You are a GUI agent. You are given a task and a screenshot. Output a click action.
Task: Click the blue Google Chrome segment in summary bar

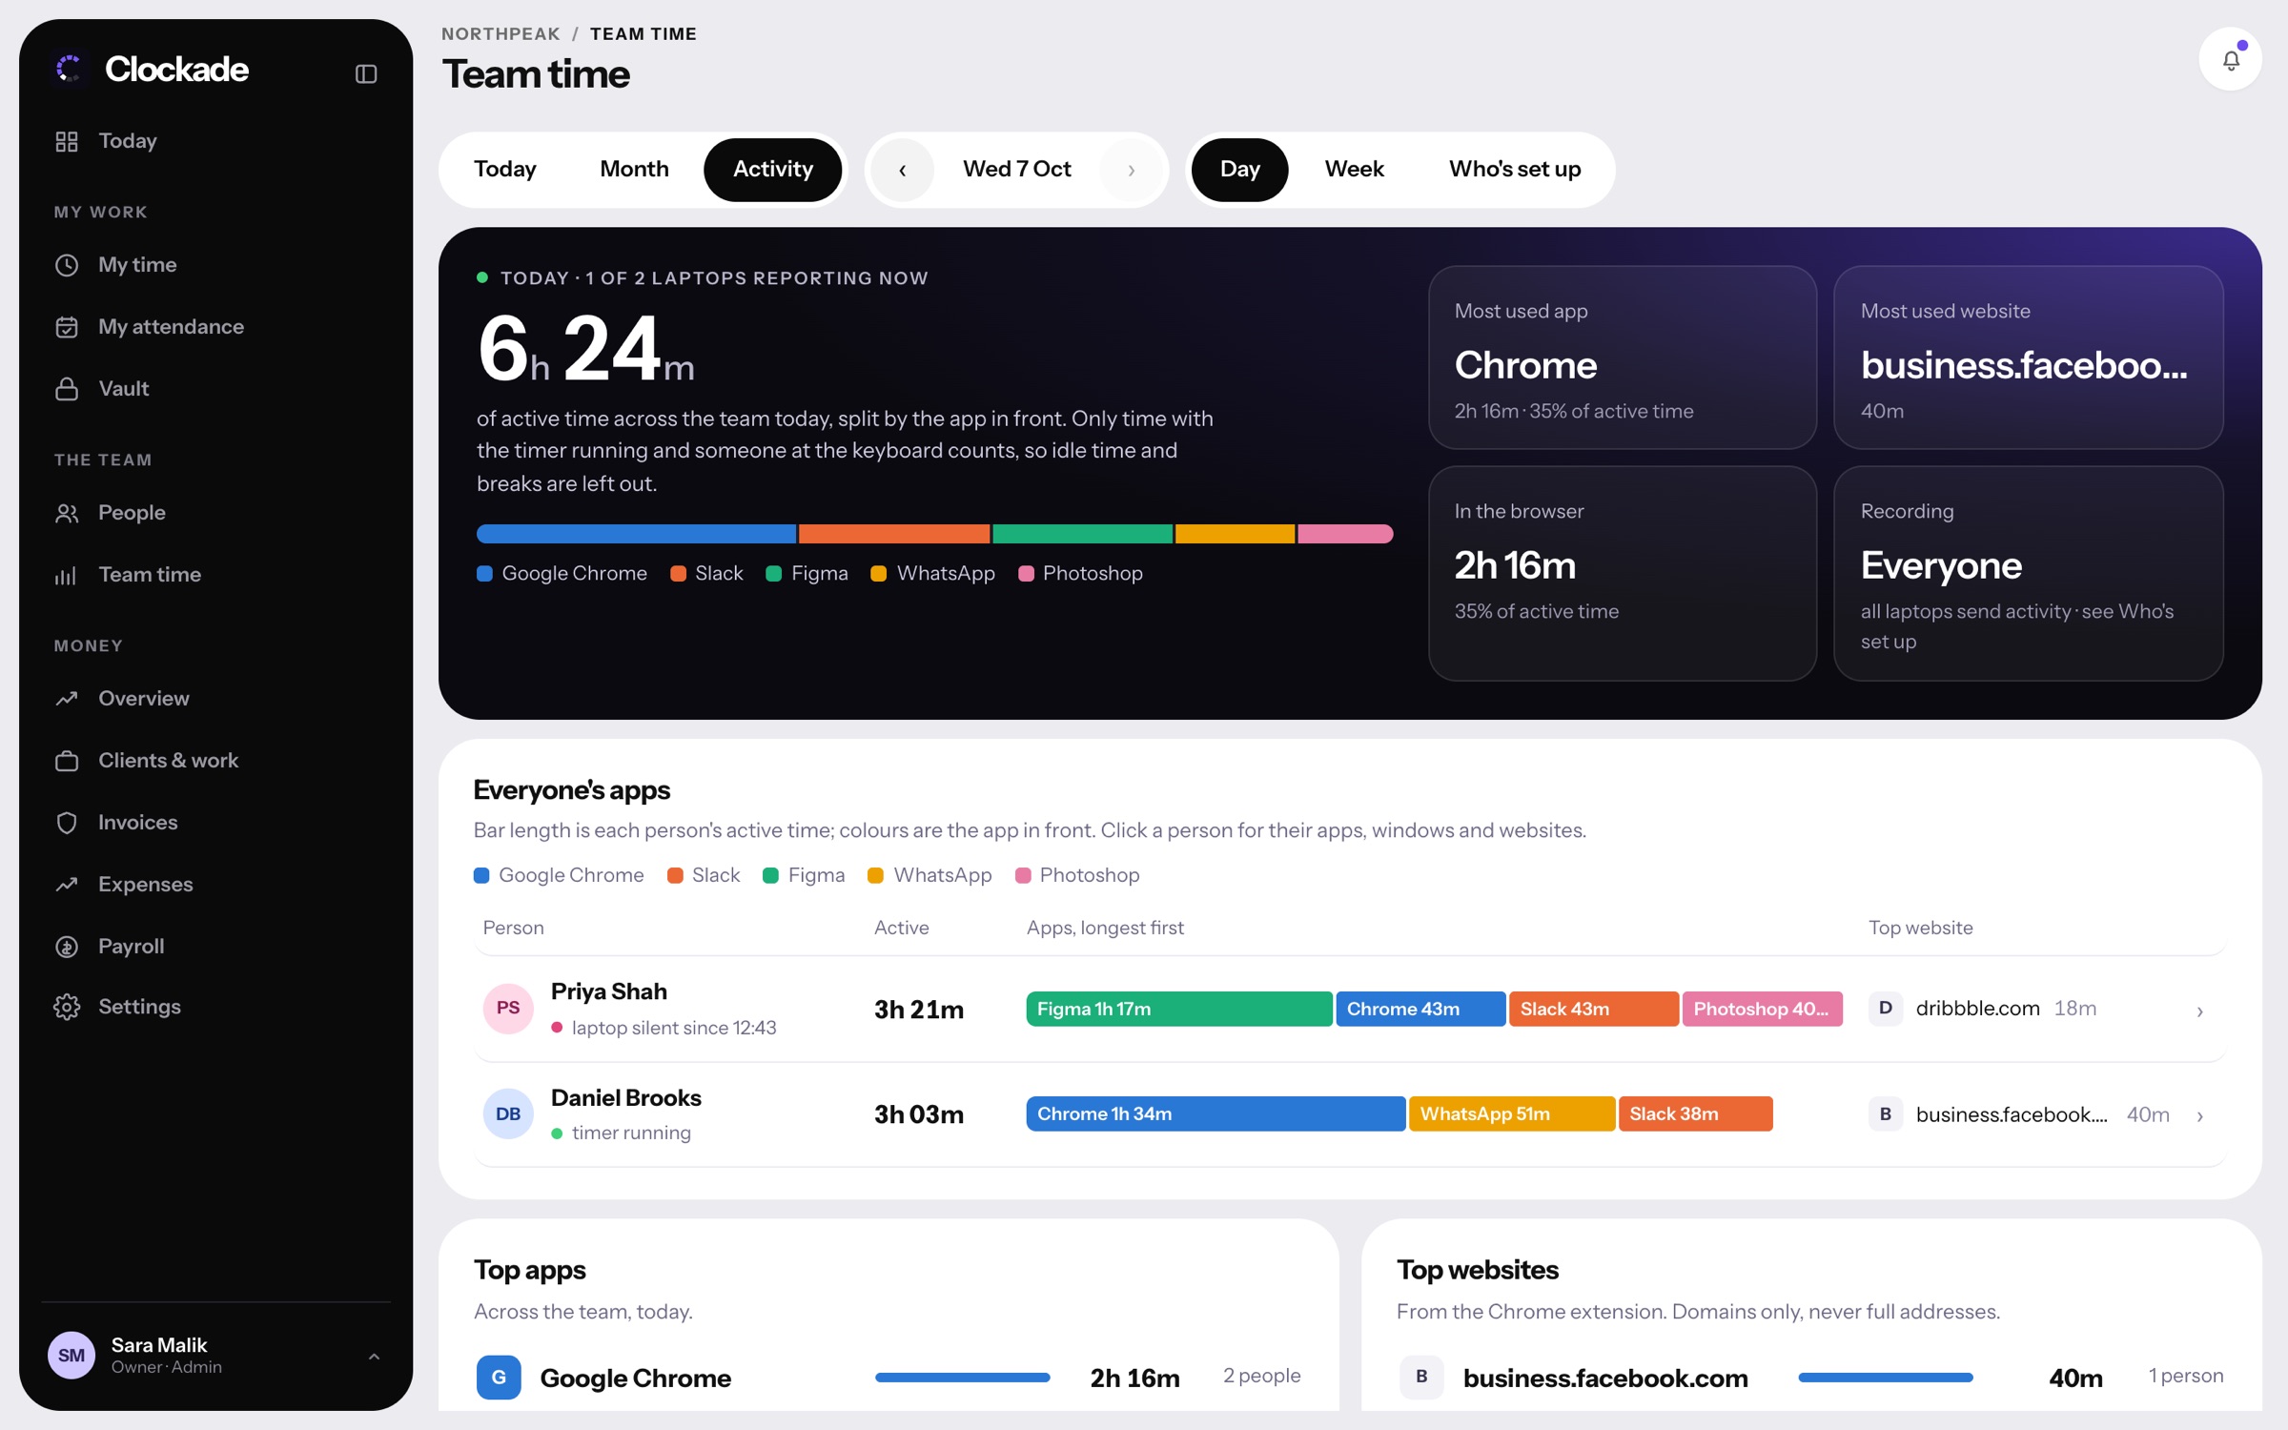tap(636, 534)
